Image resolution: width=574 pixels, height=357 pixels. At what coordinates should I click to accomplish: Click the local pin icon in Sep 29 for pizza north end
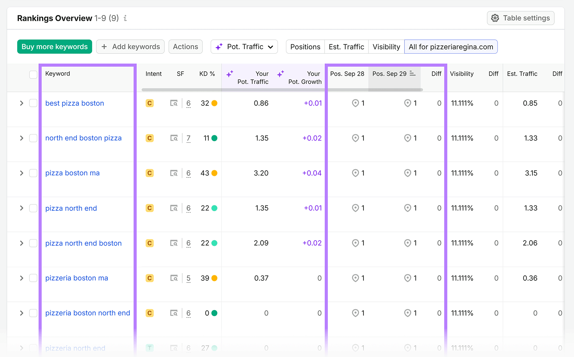pyautogui.click(x=408, y=208)
